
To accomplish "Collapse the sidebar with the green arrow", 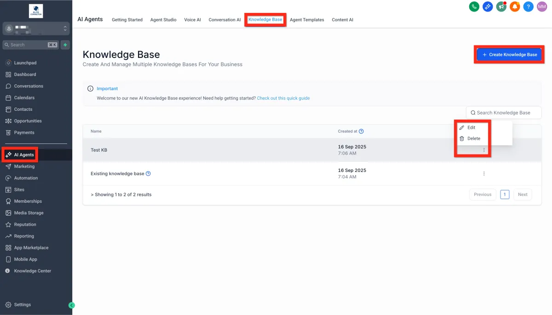I will click(71, 305).
